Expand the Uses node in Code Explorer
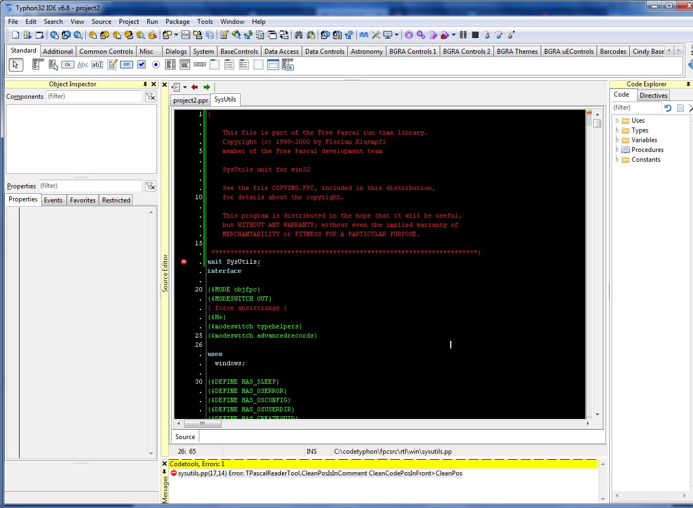This screenshot has height=508, width=693. (617, 120)
